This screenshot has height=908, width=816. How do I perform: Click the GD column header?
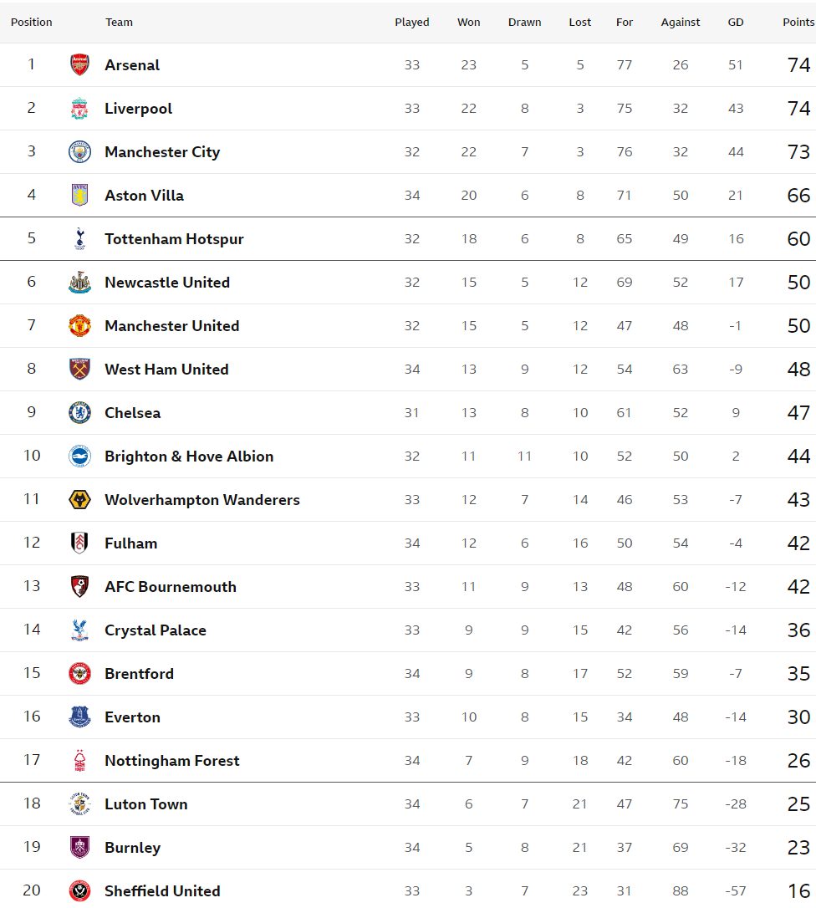[736, 22]
